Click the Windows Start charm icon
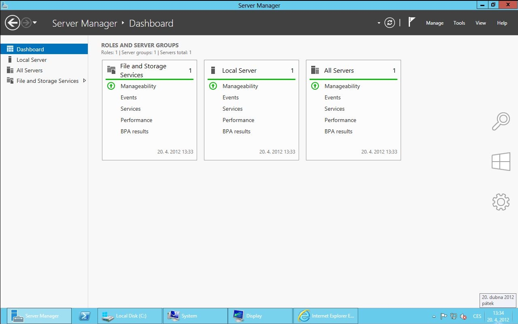518x324 pixels. pyautogui.click(x=501, y=162)
